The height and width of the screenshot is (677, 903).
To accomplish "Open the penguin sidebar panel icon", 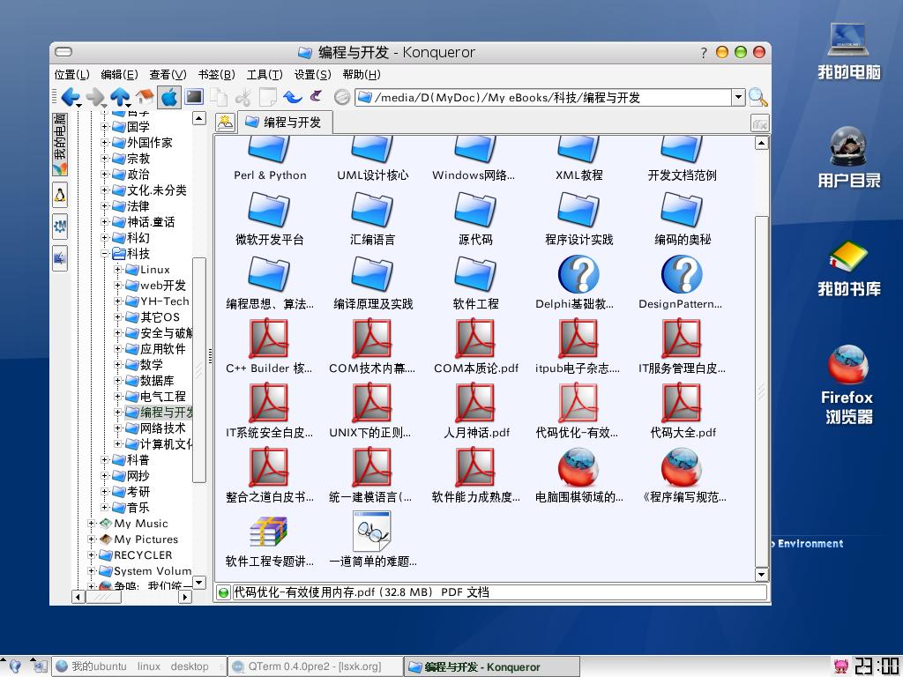I will point(60,195).
